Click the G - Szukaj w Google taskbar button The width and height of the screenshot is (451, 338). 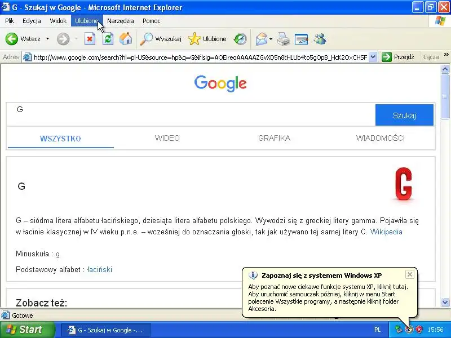click(106, 330)
